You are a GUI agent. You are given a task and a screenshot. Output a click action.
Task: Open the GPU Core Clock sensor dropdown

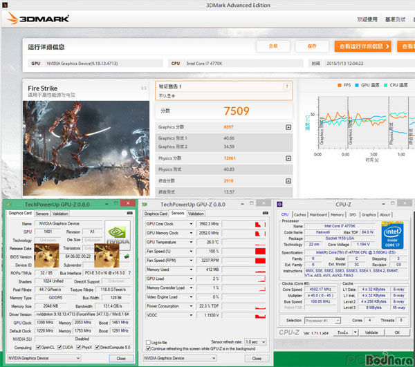point(191,224)
